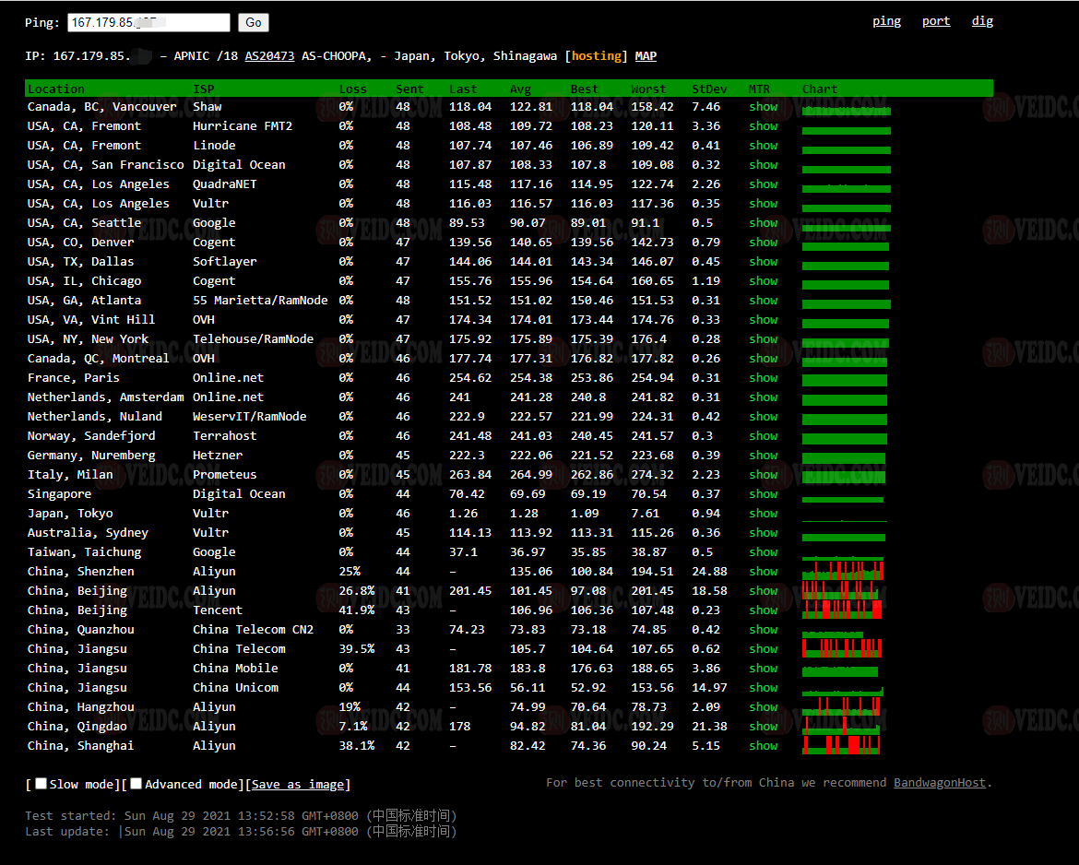Click the Save as image link
Viewport: 1079px width, 865px height.
[298, 785]
